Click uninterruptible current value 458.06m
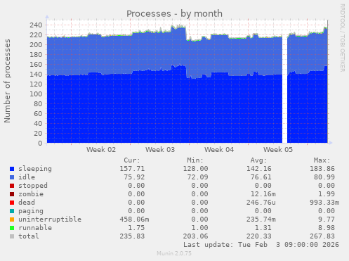 point(134,219)
